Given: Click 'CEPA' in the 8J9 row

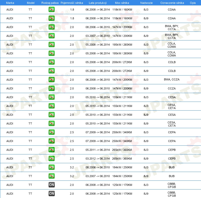Looking at the screenshot, I should (x=172, y=141).
